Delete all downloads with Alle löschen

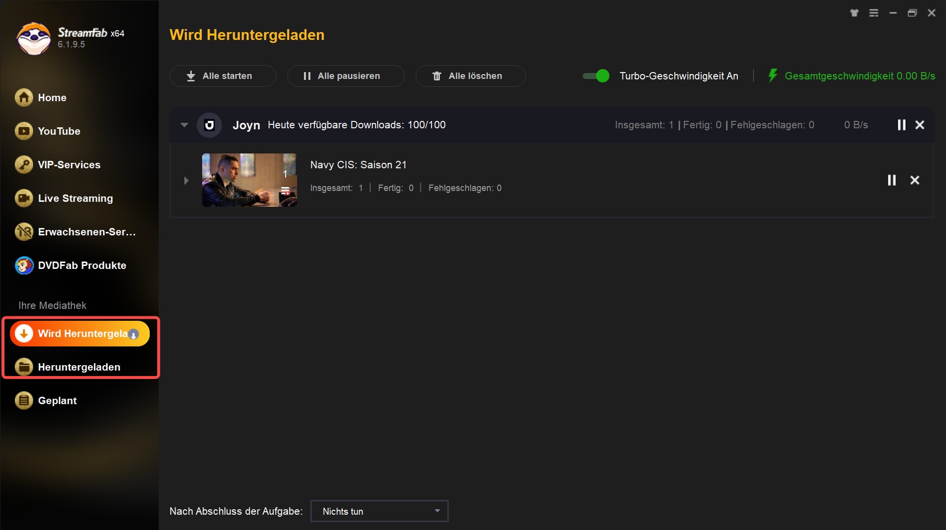click(x=470, y=76)
